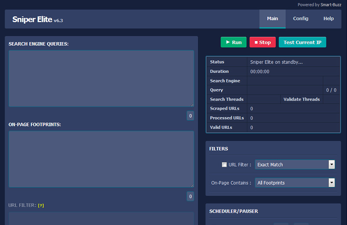The width and height of the screenshot is (347, 225).
Task: Click Test Current IP button
Action: (302, 42)
